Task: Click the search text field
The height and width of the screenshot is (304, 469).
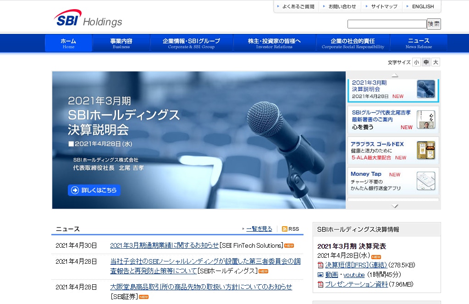Action: pos(386,24)
